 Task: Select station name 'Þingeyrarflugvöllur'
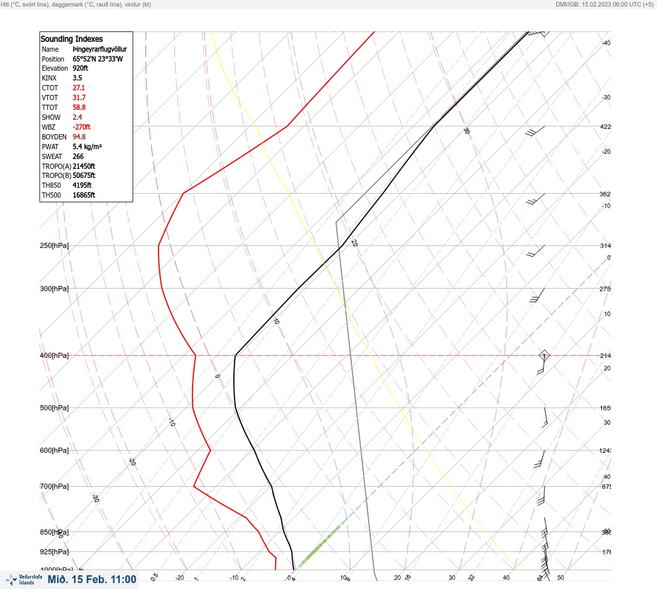coord(100,49)
